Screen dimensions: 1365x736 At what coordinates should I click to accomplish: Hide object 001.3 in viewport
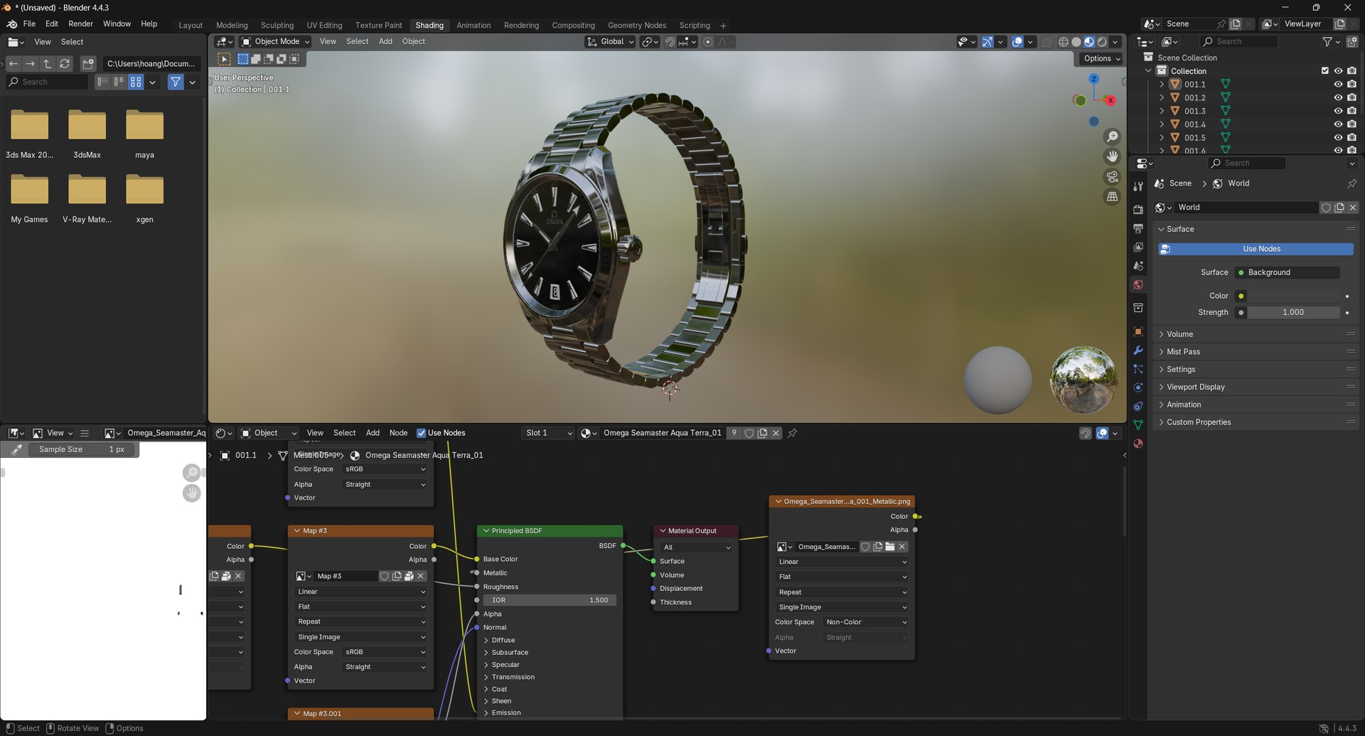pos(1338,111)
